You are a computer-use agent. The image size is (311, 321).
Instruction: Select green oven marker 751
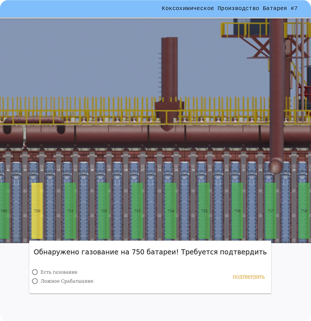click(x=70, y=211)
